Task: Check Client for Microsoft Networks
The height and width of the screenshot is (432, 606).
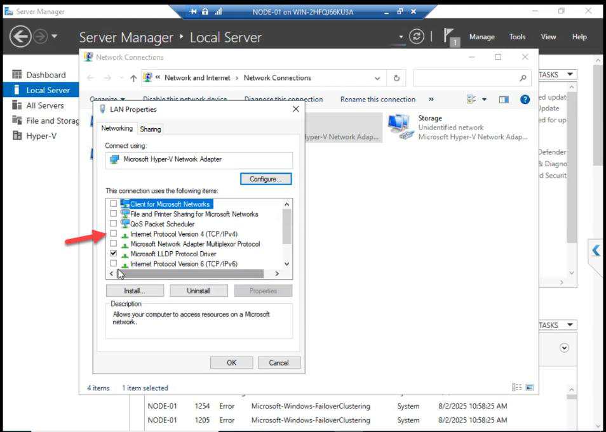Action: pos(113,204)
